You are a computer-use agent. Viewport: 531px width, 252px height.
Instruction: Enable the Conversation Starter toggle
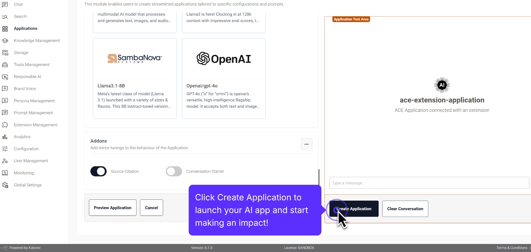(x=173, y=171)
